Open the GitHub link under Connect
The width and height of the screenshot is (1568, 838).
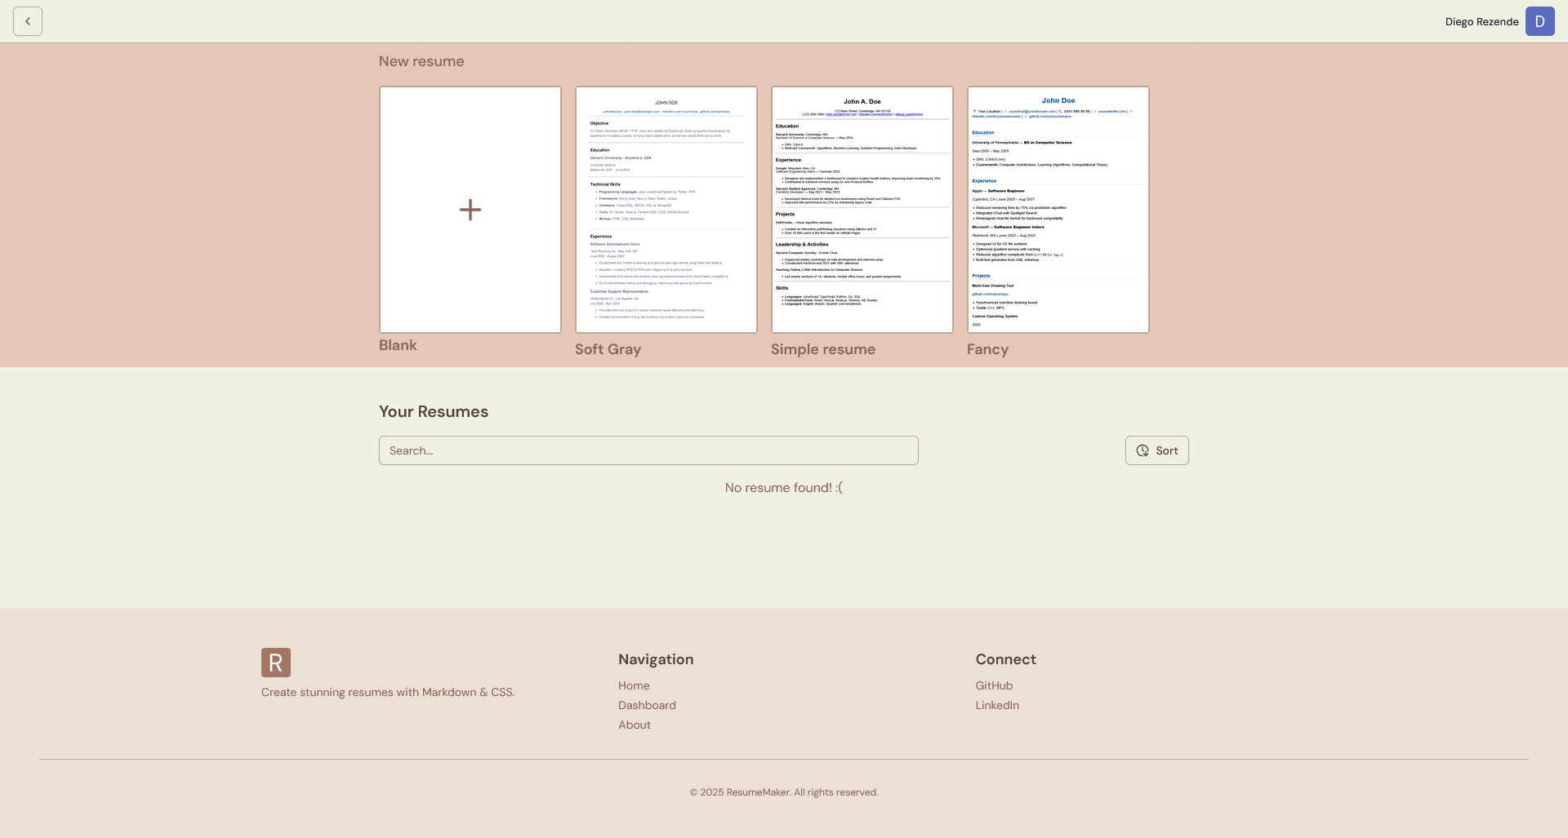pos(993,685)
